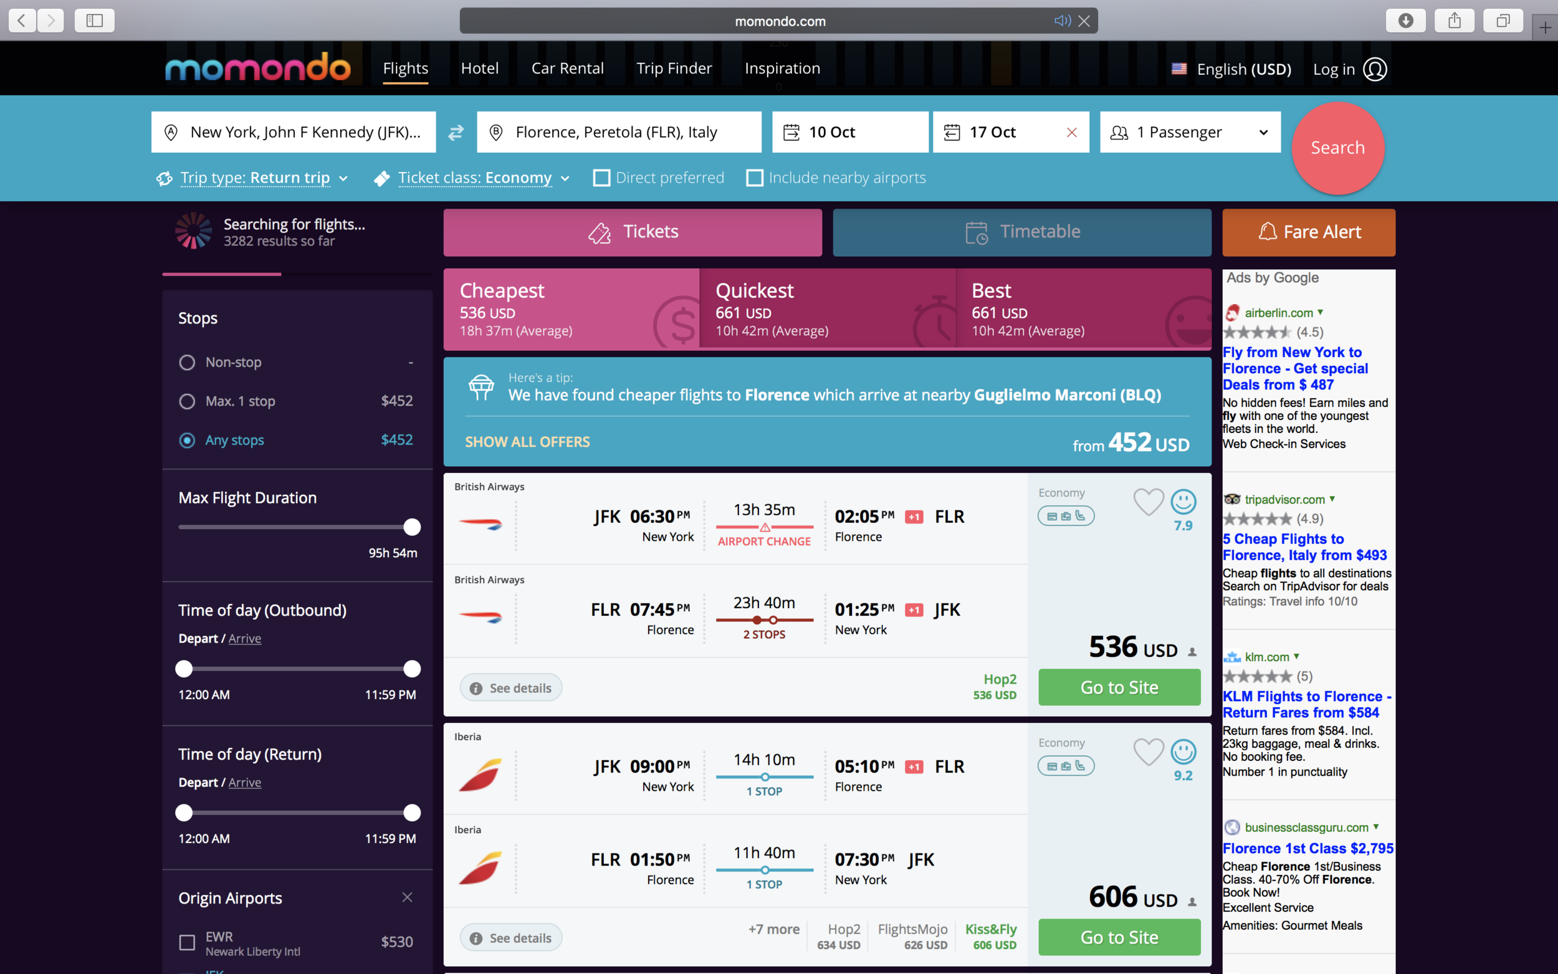Click return 11:59 PM slider handle

[x=412, y=813]
